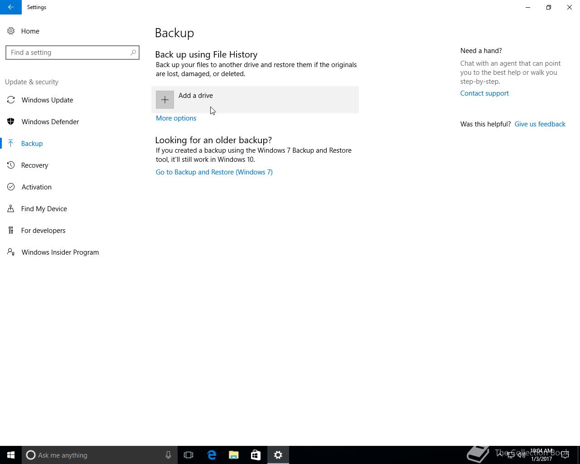Open the taskbar clock and date

541,455
